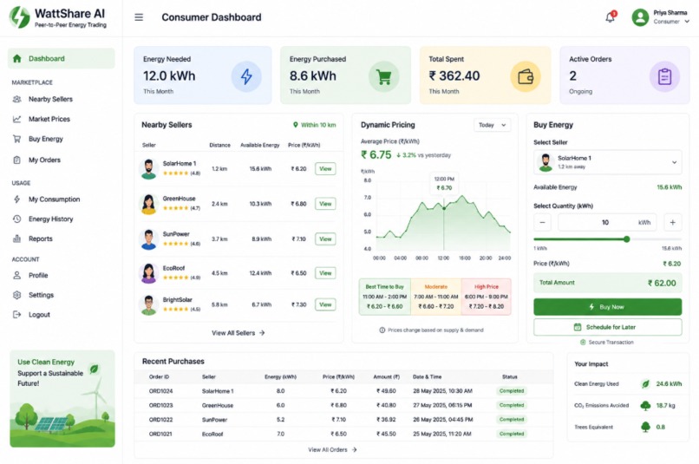Click the Logout arrow icon
699x464 pixels.
pyautogui.click(x=17, y=314)
